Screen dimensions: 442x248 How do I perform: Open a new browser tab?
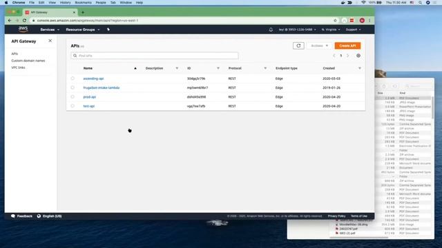(x=83, y=12)
